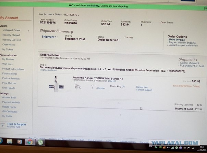This screenshot has width=207, height=153.
Task: Open My Tickets
Action: [8, 50]
